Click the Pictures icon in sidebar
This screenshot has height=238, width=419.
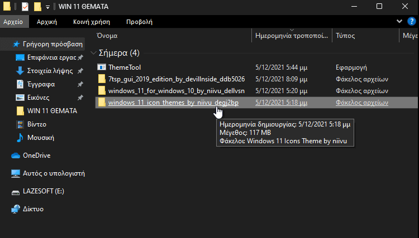[x=20, y=98]
